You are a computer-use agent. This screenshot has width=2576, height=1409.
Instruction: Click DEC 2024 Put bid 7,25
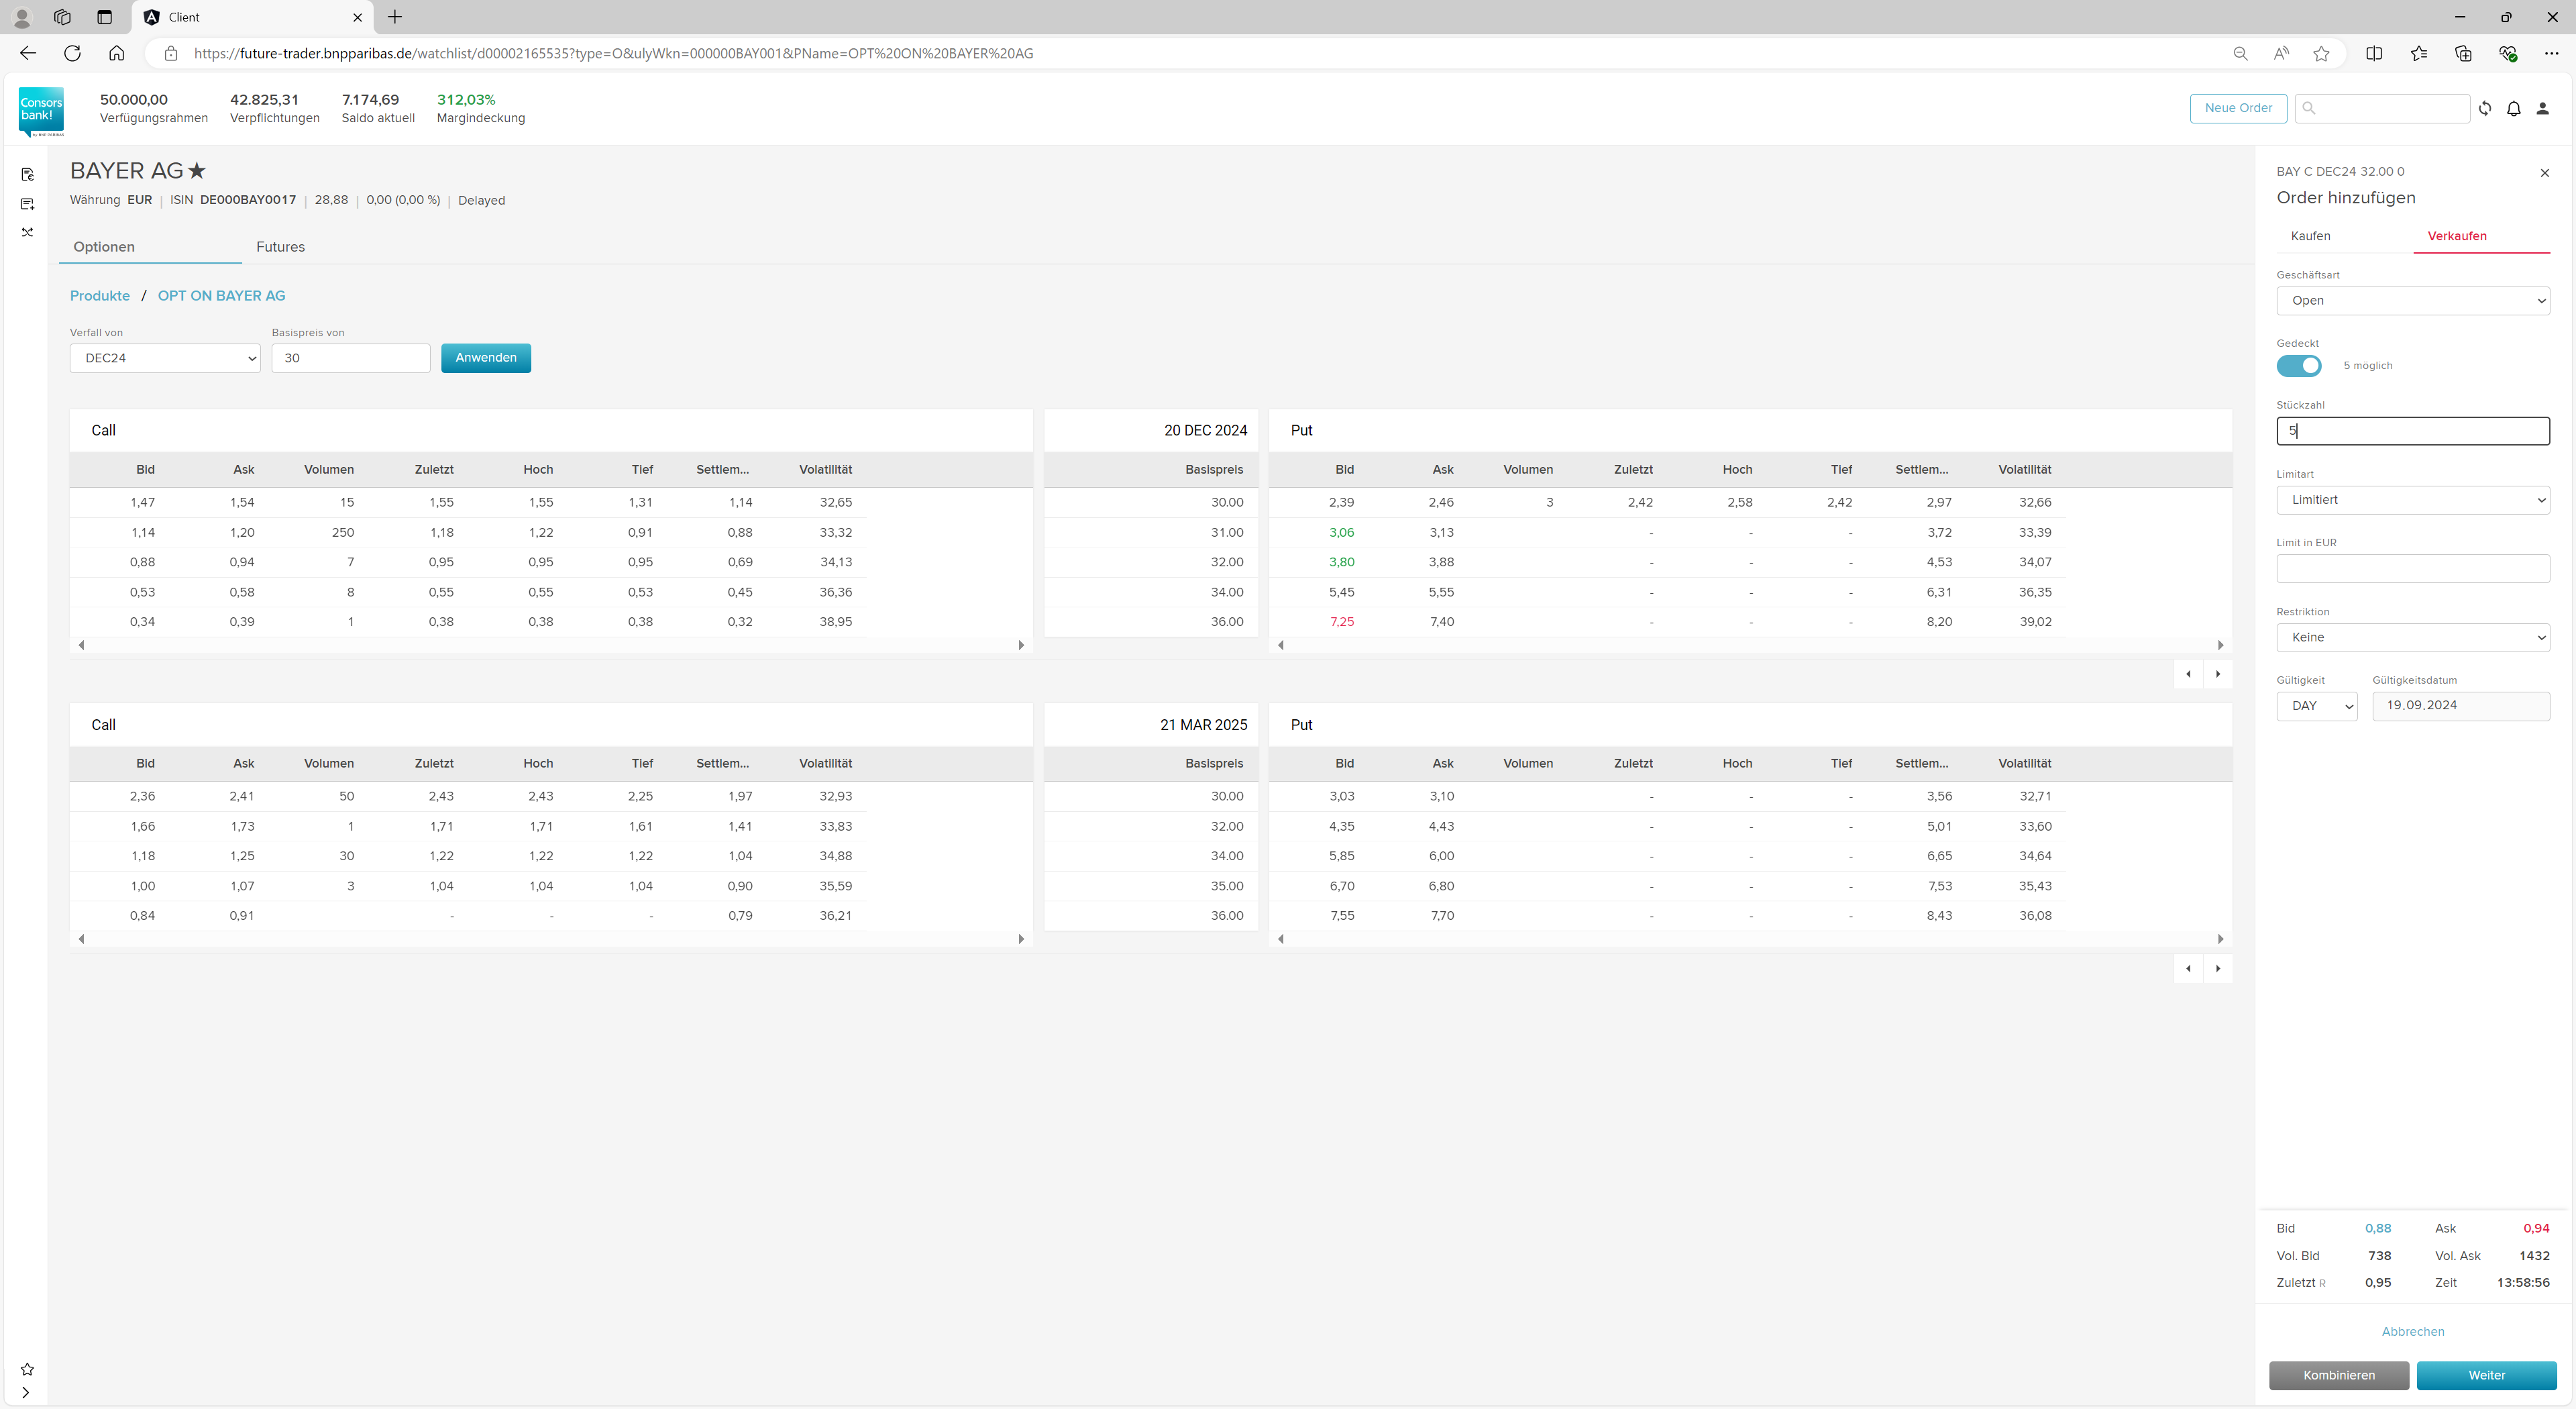(x=1342, y=622)
